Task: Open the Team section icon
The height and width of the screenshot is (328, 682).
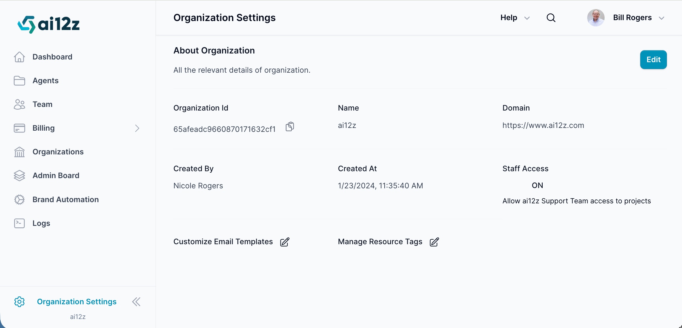Action: click(x=20, y=104)
